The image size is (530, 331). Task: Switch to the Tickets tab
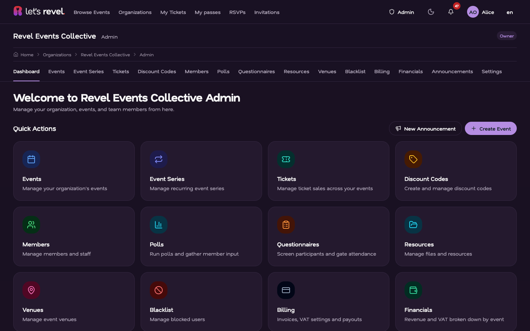coord(121,71)
